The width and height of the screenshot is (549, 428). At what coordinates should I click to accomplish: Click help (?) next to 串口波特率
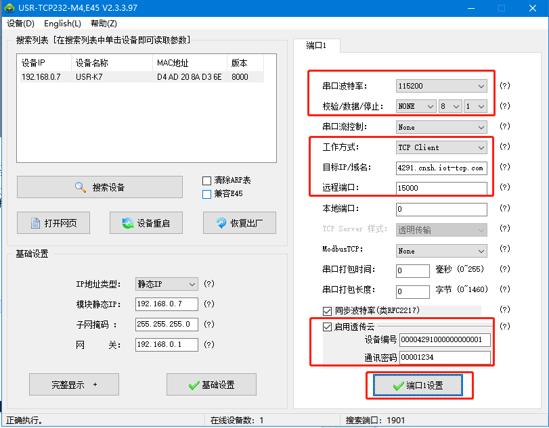(x=504, y=86)
